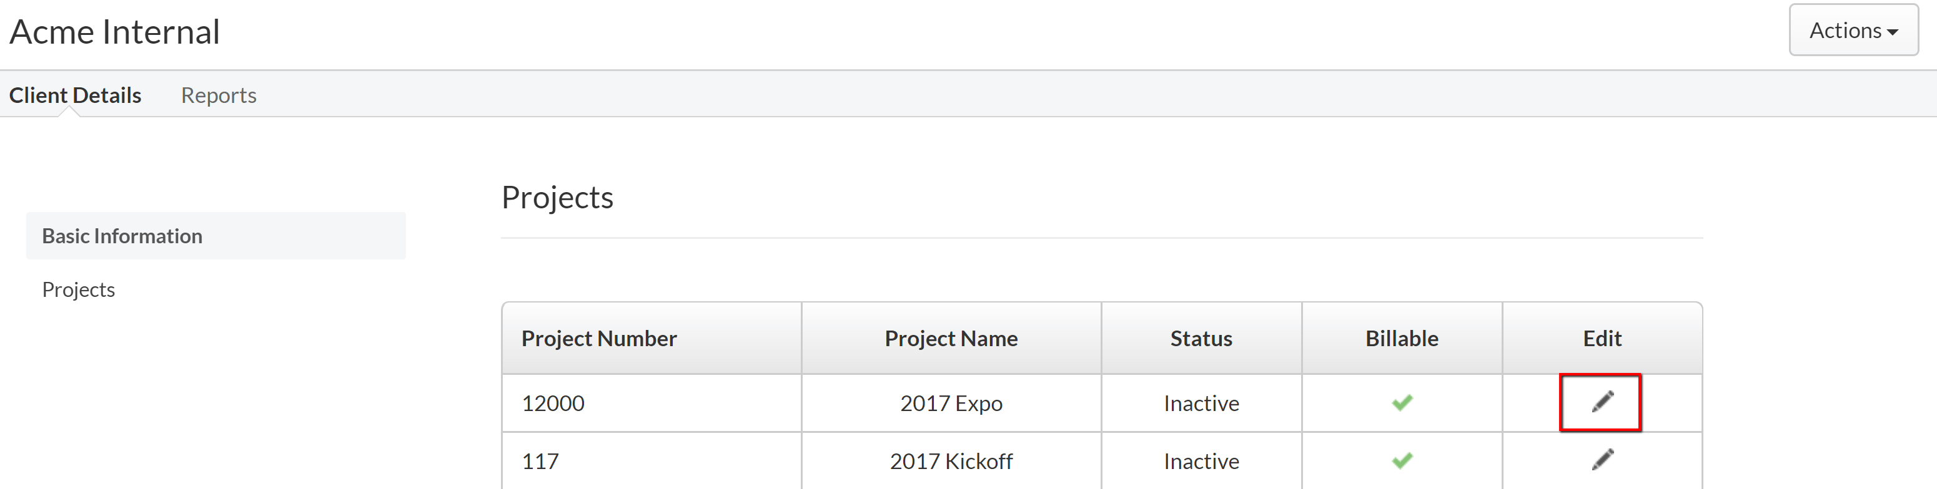The image size is (1937, 489).
Task: Select Basic Information in the sidebar
Action: point(122,235)
